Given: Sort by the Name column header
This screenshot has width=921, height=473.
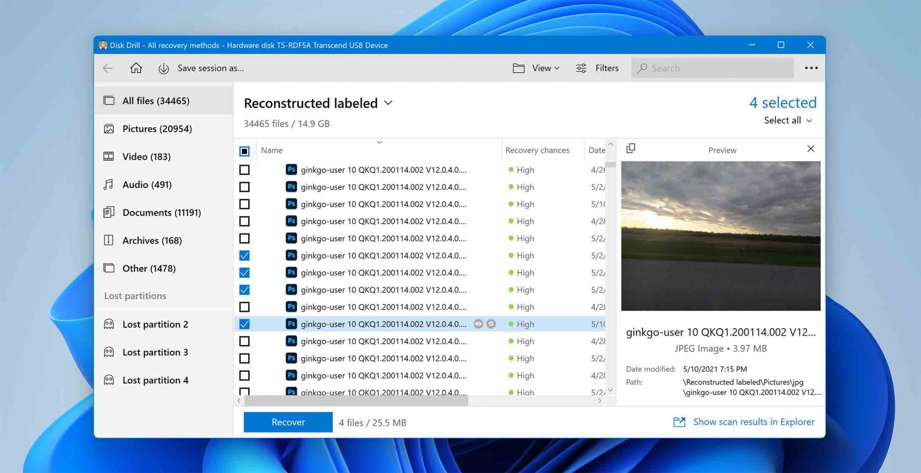Looking at the screenshot, I should tap(272, 150).
